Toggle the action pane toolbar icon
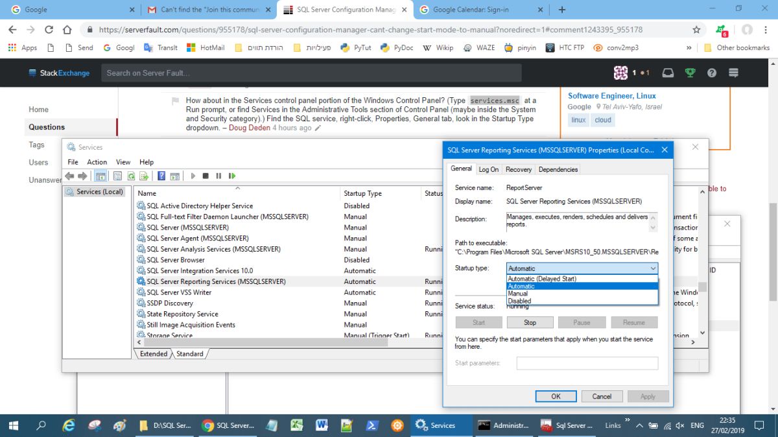Screen dimensions: 778x437 tap(174, 176)
